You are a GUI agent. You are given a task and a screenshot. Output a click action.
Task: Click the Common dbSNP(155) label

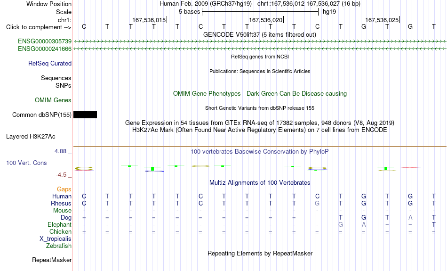(41, 115)
